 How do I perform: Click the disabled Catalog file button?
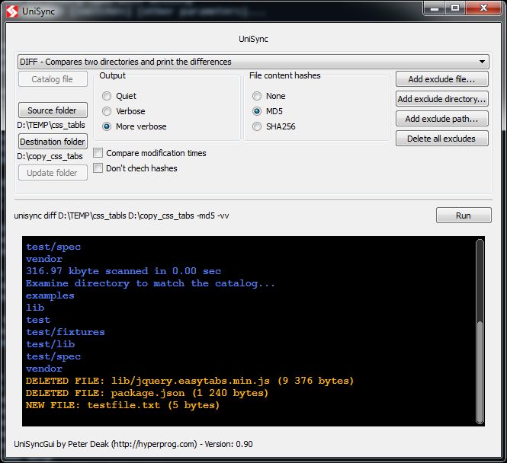(53, 79)
